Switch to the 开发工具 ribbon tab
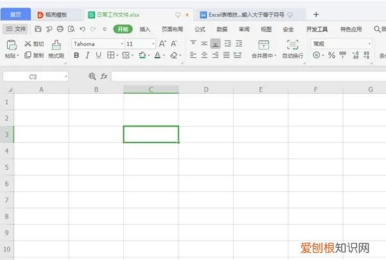This screenshot has width=386, height=260. coord(317,30)
